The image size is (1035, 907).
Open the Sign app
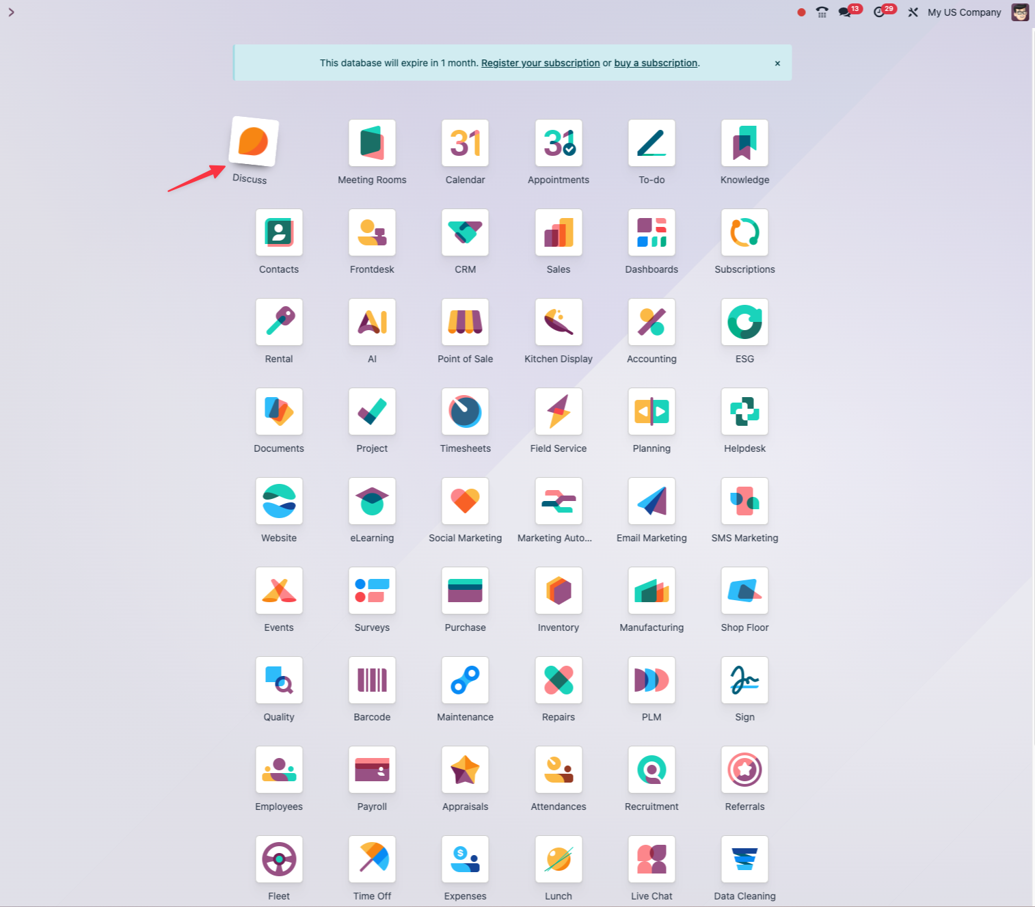coord(744,680)
